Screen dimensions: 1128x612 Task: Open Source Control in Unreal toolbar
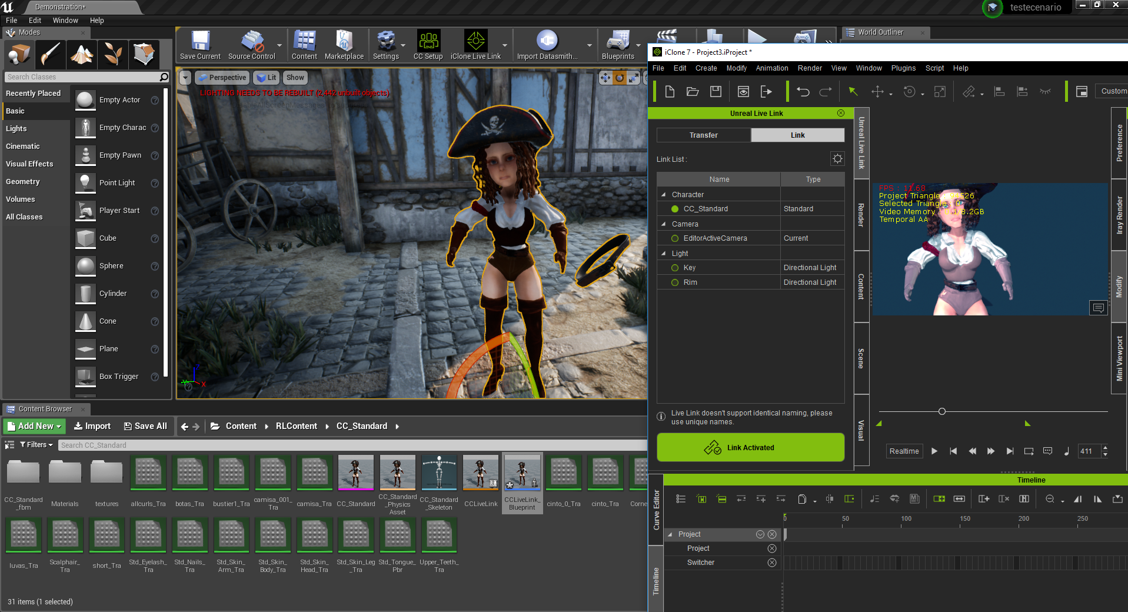(x=252, y=45)
